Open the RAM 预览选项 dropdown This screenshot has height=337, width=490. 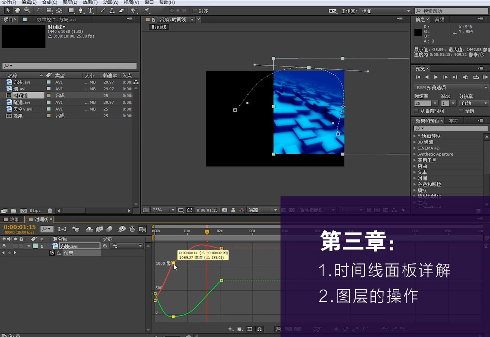pyautogui.click(x=451, y=88)
